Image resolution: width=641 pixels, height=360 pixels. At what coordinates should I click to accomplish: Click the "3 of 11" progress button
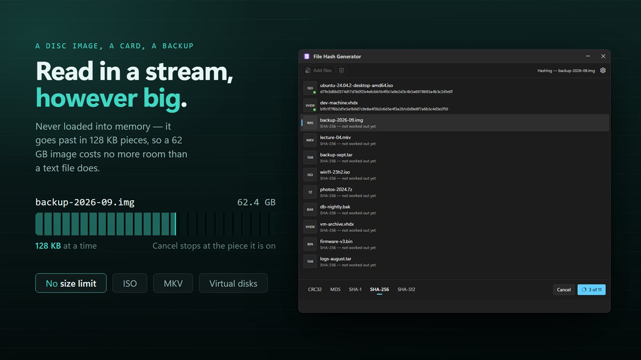pyautogui.click(x=591, y=289)
